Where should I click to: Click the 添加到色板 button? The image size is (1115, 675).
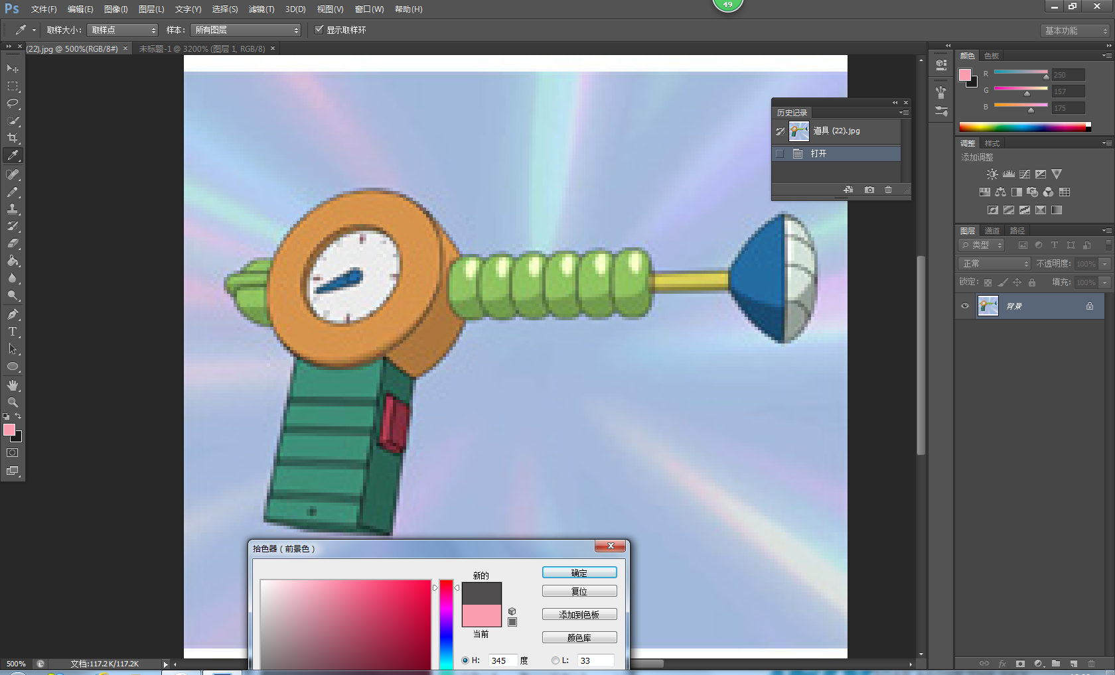coord(579,615)
